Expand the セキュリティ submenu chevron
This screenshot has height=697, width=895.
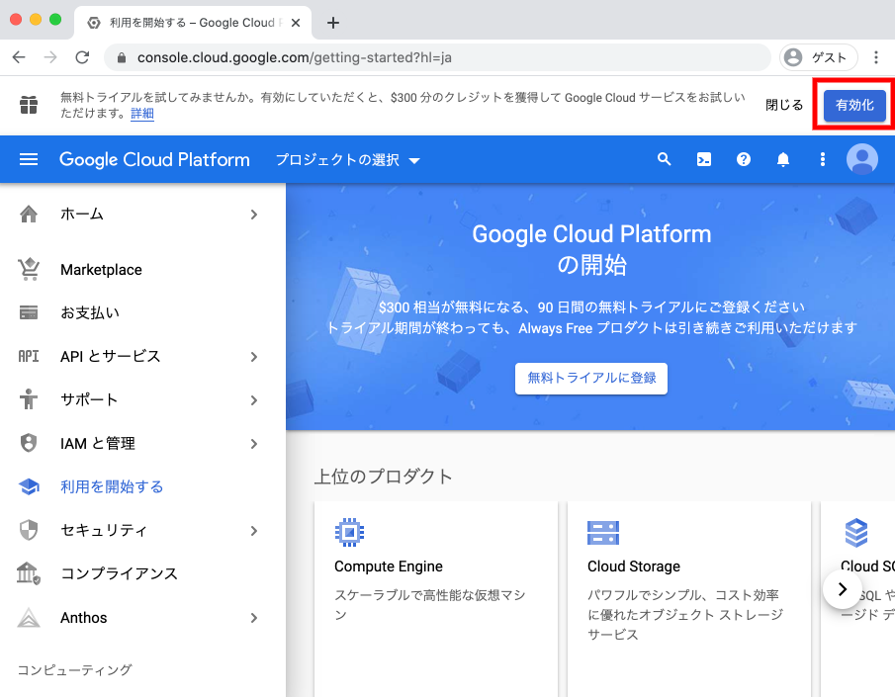click(254, 531)
